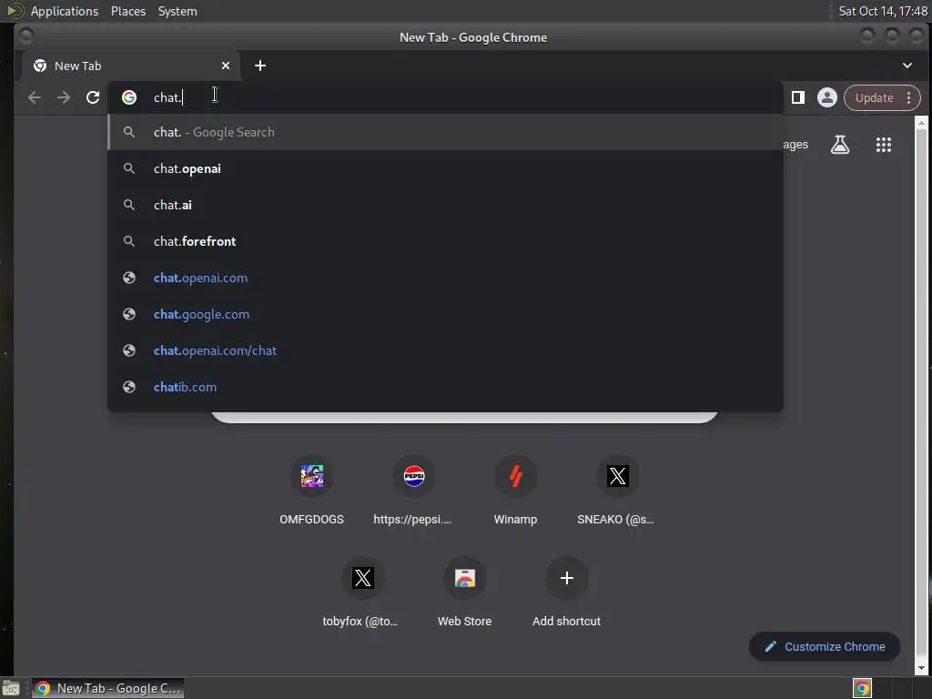Click scrollbar up arrow on page
The height and width of the screenshot is (699, 932).
[921, 123]
